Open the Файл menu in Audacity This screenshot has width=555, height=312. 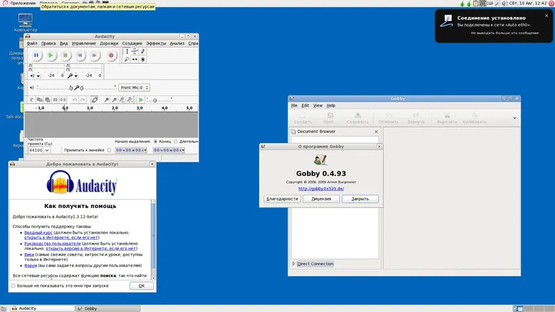pyautogui.click(x=32, y=44)
